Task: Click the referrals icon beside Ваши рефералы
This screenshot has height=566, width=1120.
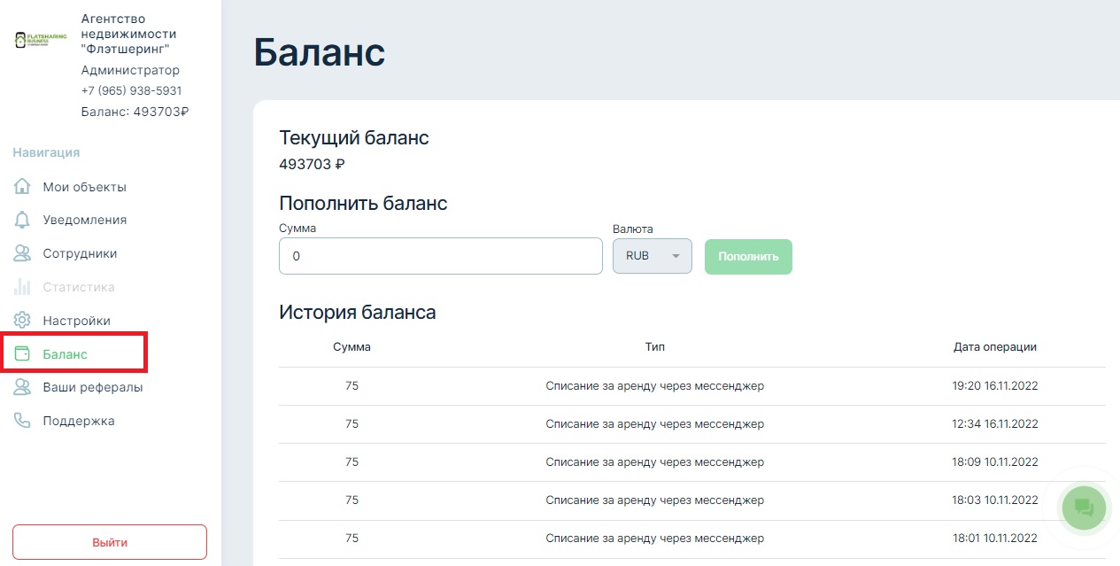Action: (22, 387)
